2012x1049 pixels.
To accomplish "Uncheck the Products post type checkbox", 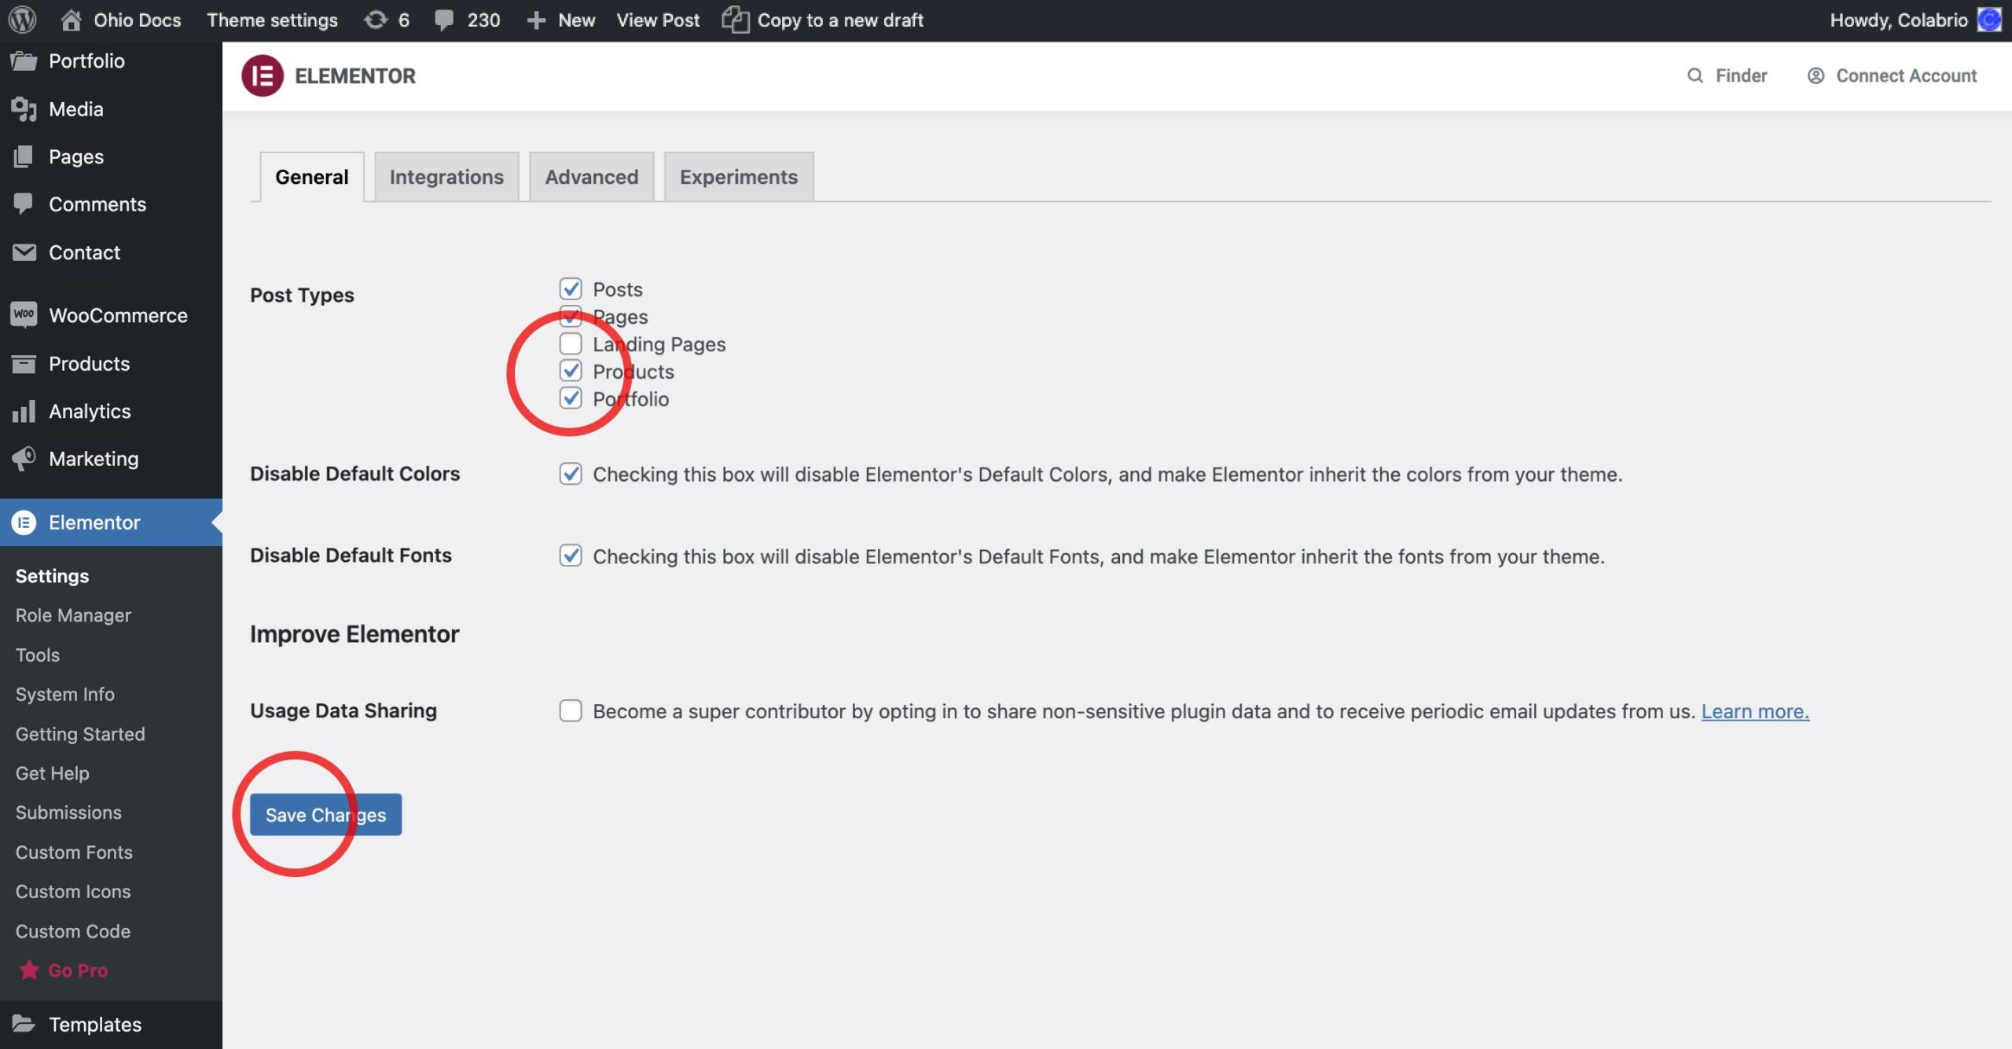I will click(x=571, y=371).
